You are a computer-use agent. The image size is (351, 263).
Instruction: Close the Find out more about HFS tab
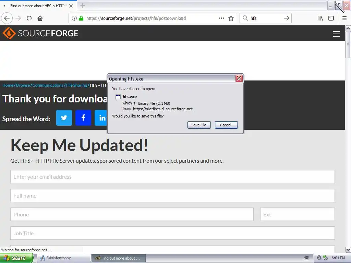pos(71,6)
